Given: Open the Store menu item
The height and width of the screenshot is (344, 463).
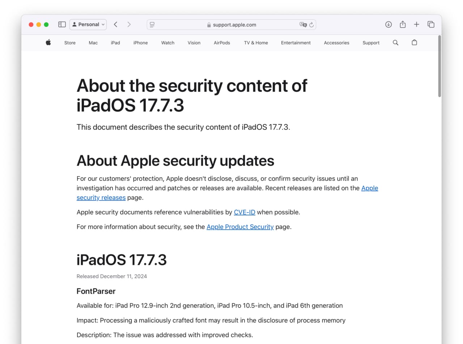Looking at the screenshot, I should coord(70,43).
